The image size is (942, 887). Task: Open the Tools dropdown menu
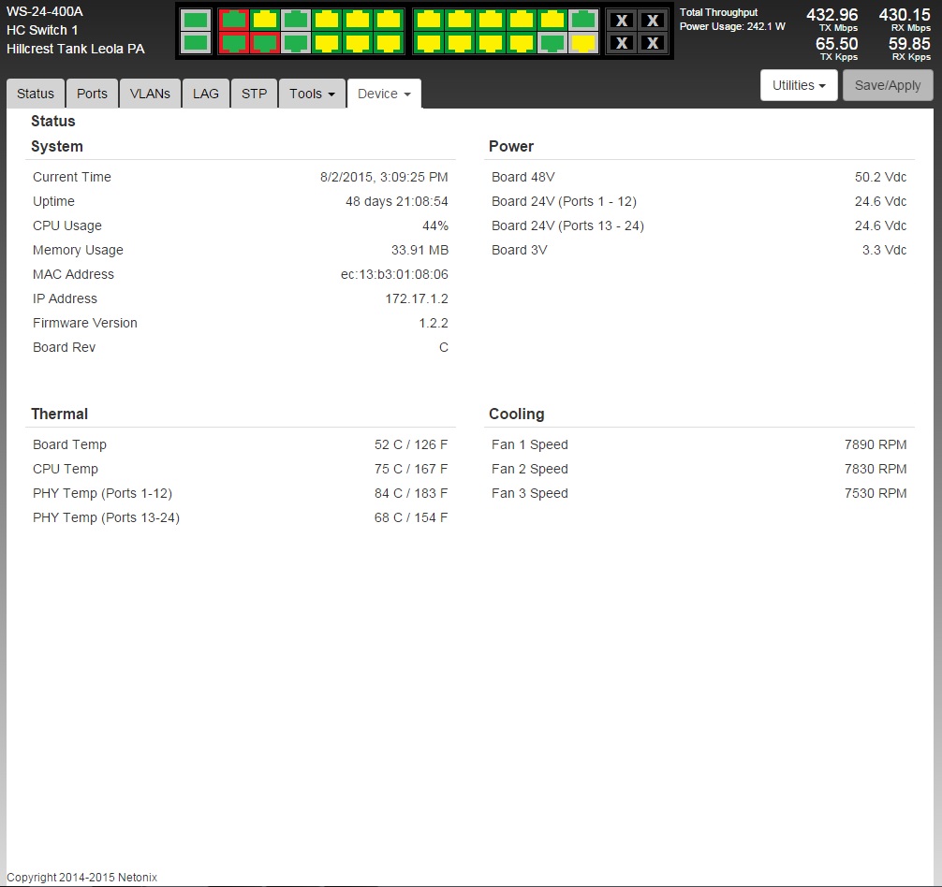point(312,94)
